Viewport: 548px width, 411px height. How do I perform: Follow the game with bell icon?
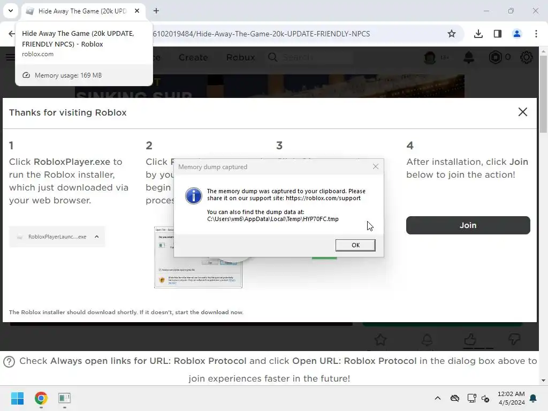coord(427,339)
